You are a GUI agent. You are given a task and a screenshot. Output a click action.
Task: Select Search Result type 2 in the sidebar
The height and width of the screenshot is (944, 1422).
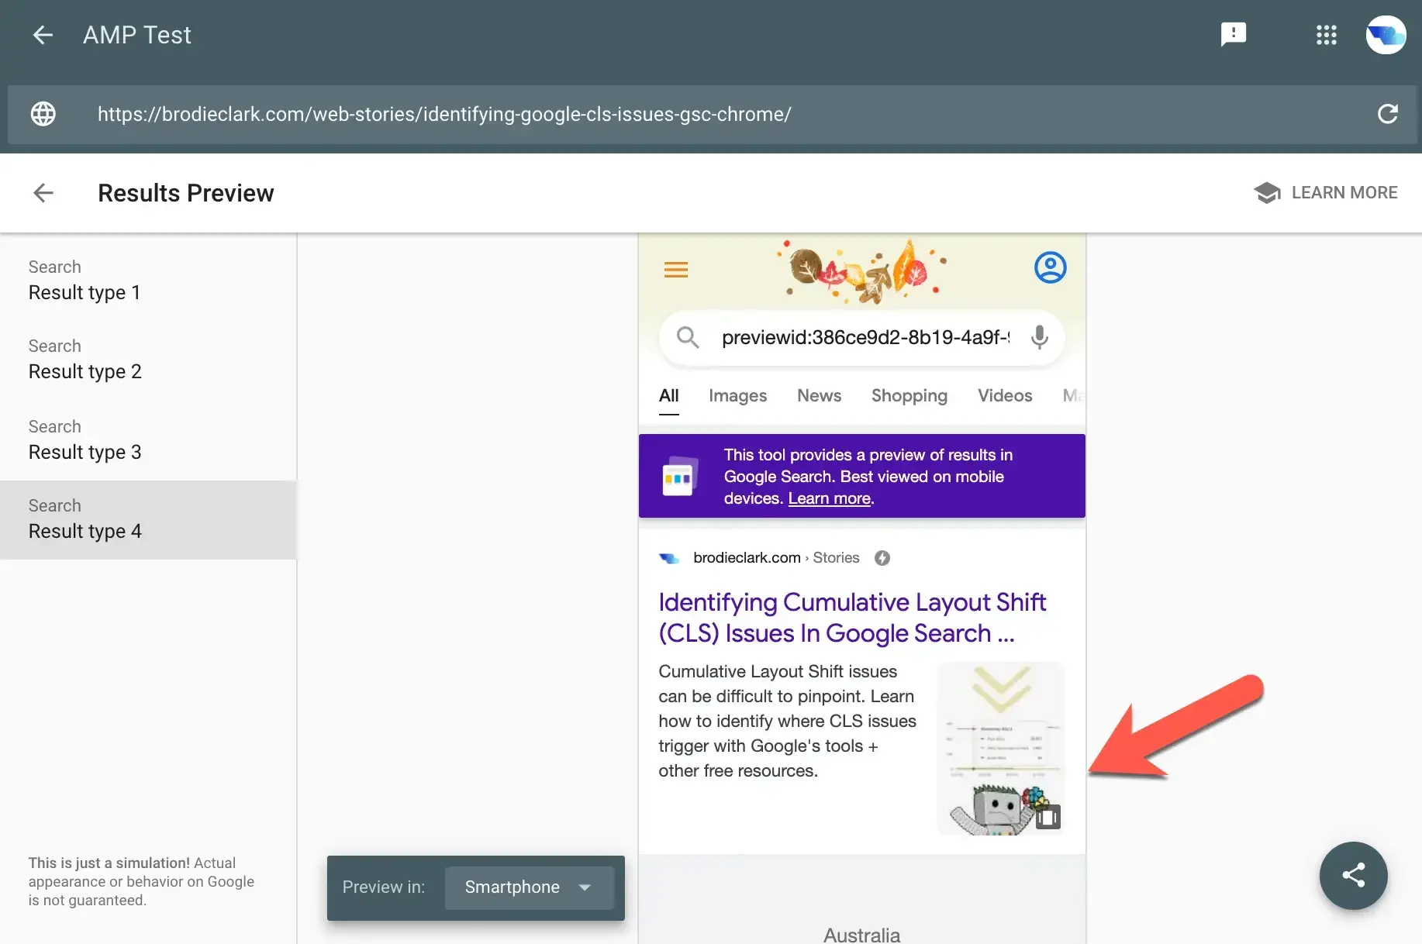(85, 359)
